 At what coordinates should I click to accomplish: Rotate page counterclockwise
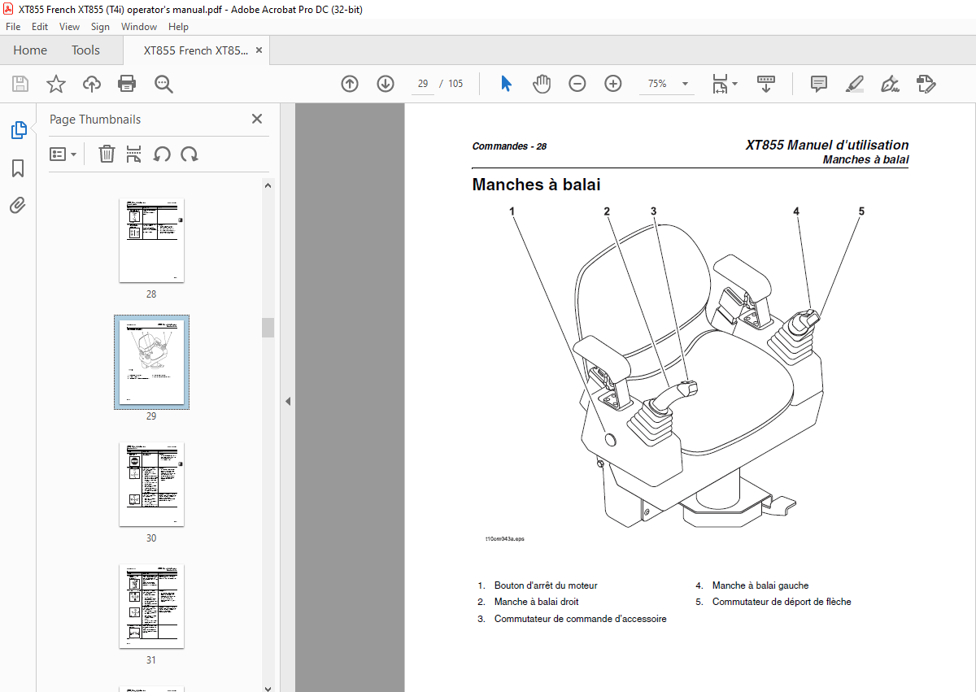[x=162, y=154]
